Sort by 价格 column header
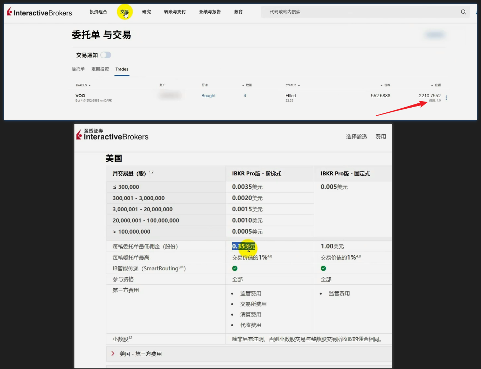Screen dimensions: 481x369 pyautogui.click(x=385, y=85)
